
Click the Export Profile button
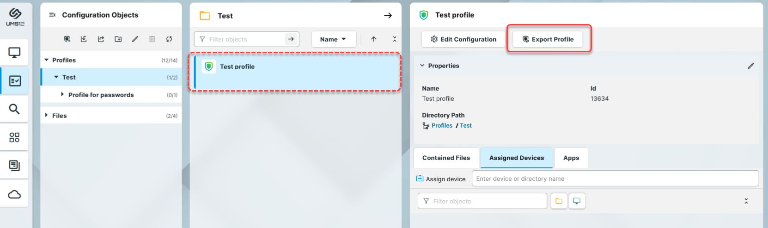[548, 39]
